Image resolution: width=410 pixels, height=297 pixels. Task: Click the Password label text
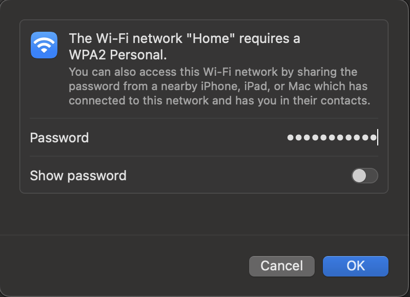[x=59, y=138]
